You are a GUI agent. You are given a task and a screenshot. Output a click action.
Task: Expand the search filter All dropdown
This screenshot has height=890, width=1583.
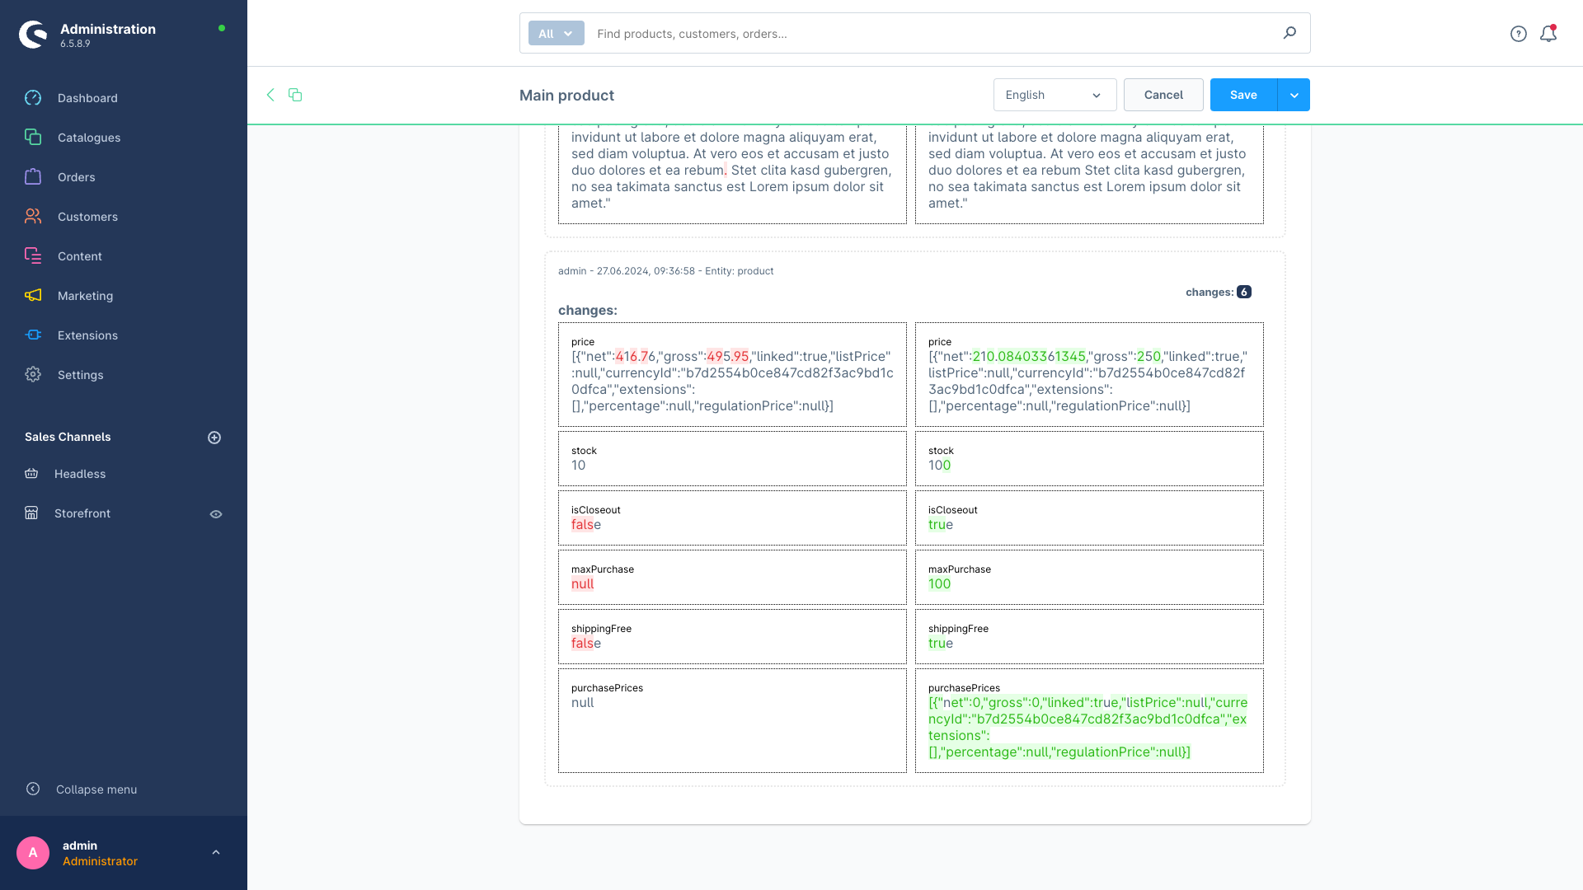[x=556, y=34]
